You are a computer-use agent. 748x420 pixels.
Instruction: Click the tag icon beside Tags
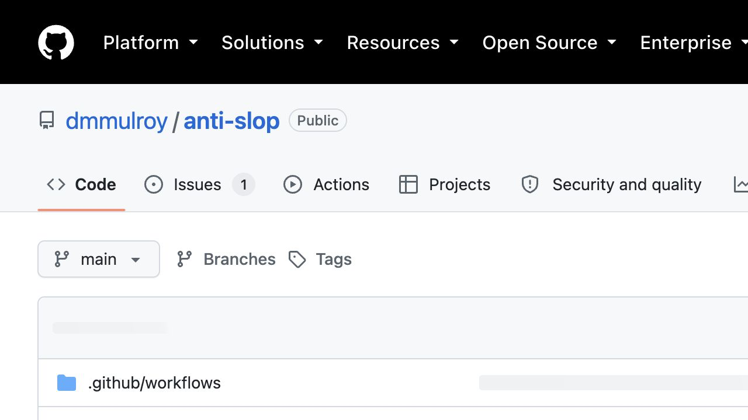[297, 259]
